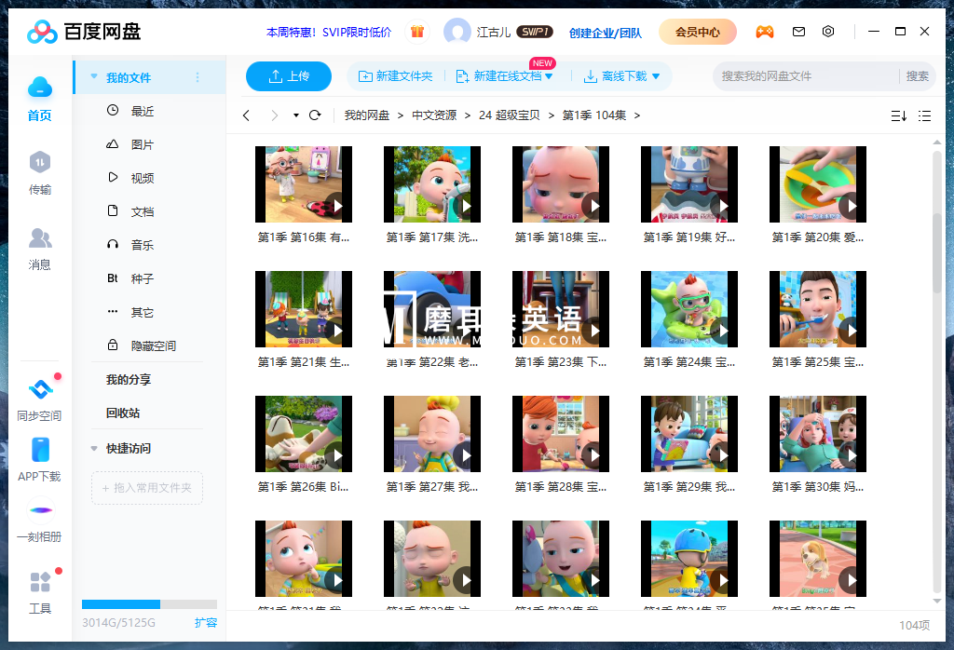Screen dimensions: 954x650
Task: Open the 传输 transfer panel icon
Action: [x=39, y=164]
